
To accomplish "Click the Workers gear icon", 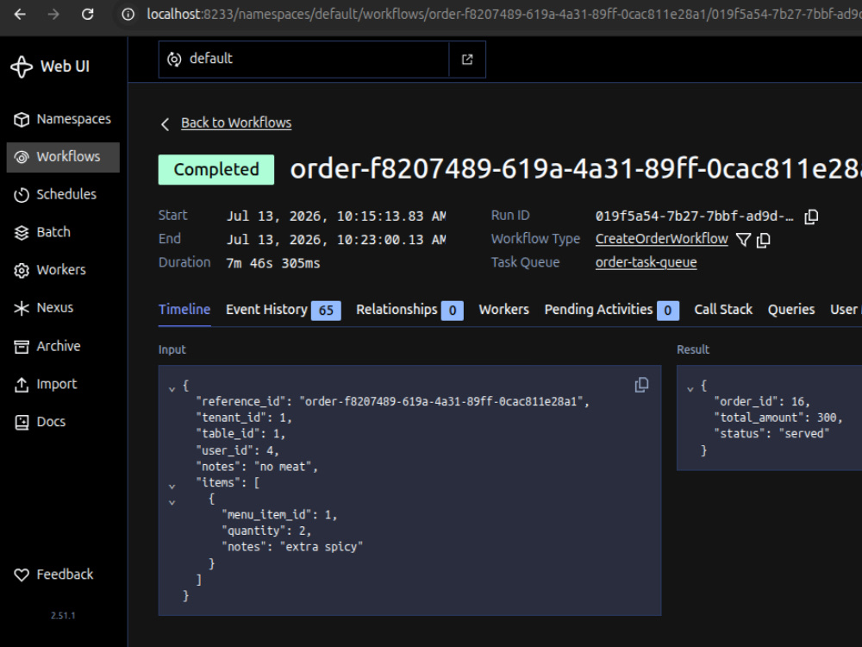I will click(x=22, y=271).
